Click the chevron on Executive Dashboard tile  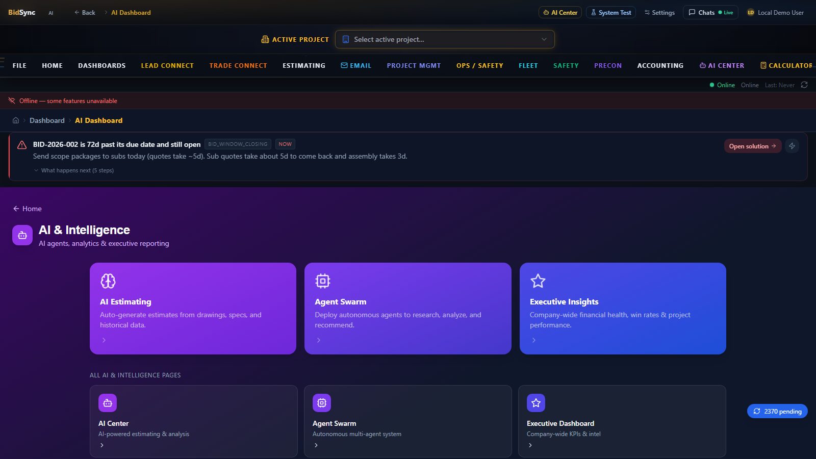[x=530, y=445]
